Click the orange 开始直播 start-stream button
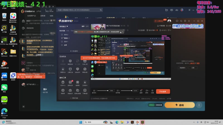The width and height of the screenshot is (223, 125). pos(163,91)
